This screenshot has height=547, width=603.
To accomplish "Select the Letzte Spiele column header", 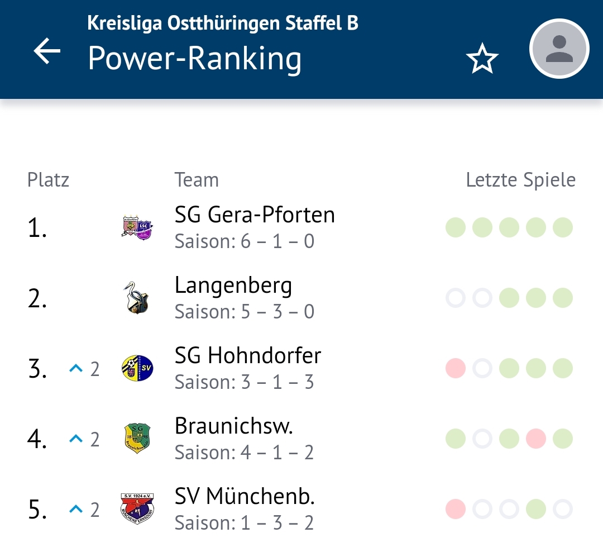I will [x=521, y=180].
